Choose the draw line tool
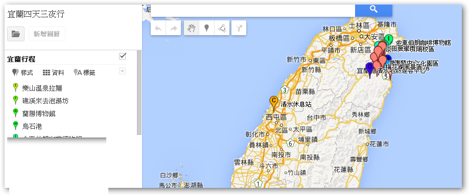Image resolution: width=469 pixels, height=195 pixels. (x=222, y=28)
